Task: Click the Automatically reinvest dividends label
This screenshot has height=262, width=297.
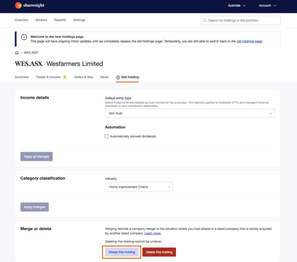Action: 133,136
